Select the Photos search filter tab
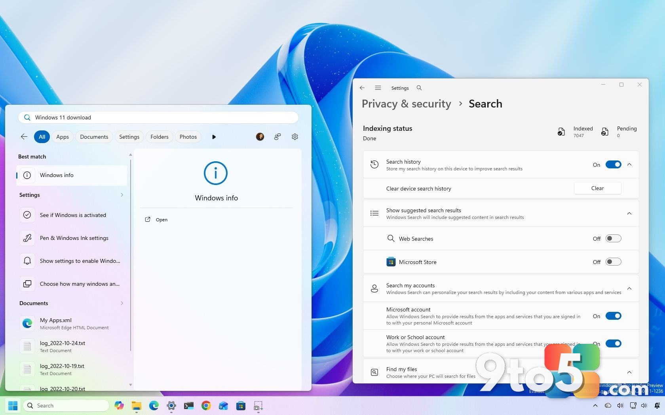This screenshot has height=415, width=665. click(188, 137)
